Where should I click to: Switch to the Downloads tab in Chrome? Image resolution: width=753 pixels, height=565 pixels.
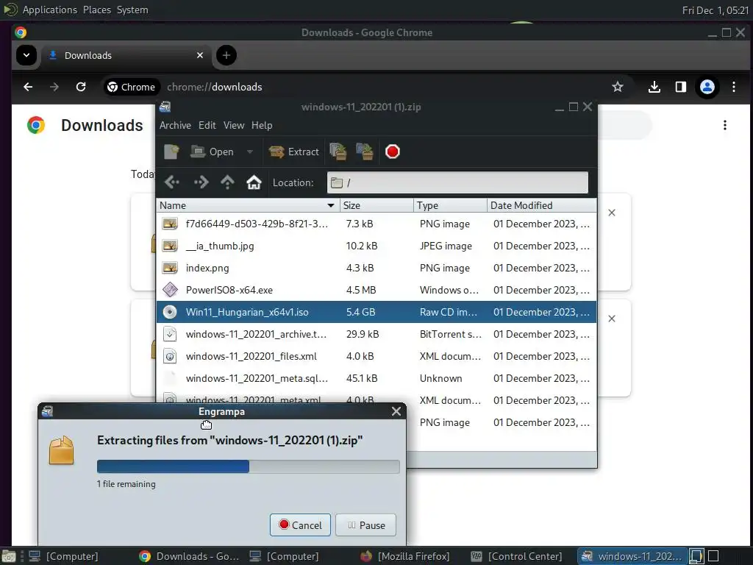(x=126, y=56)
